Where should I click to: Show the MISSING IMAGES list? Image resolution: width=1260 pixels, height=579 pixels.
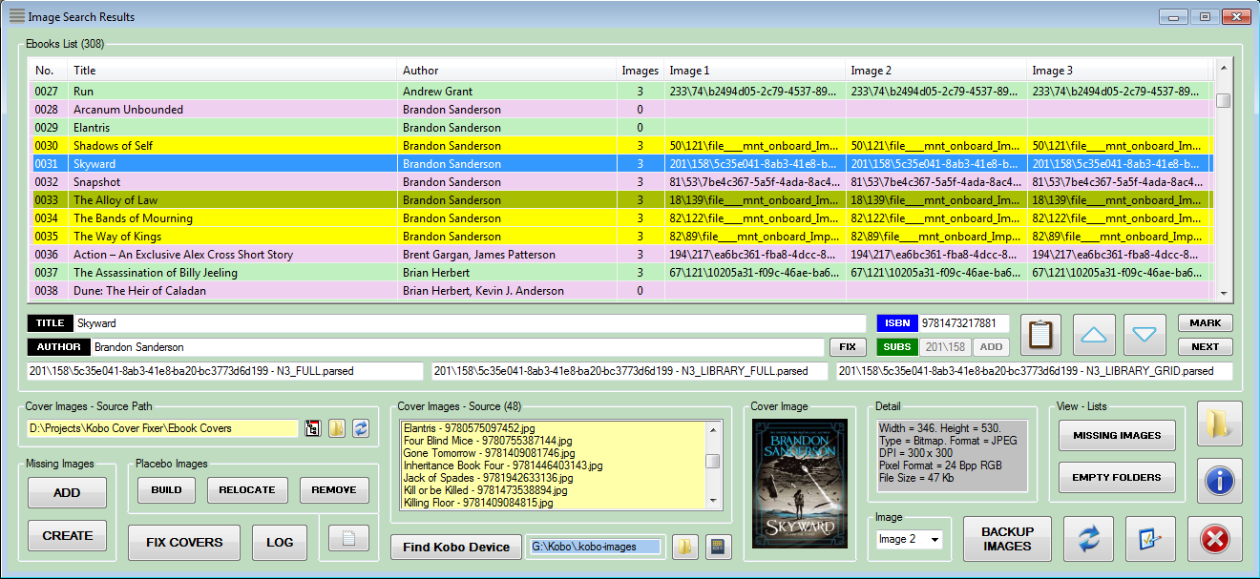[x=1117, y=435]
